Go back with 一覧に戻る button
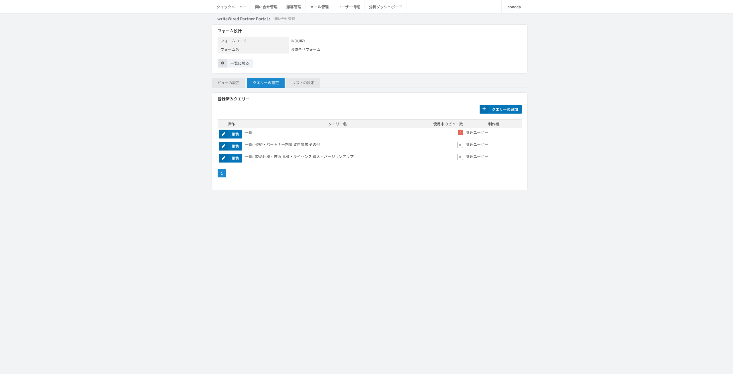Viewport: 733px width, 374px height. point(235,63)
